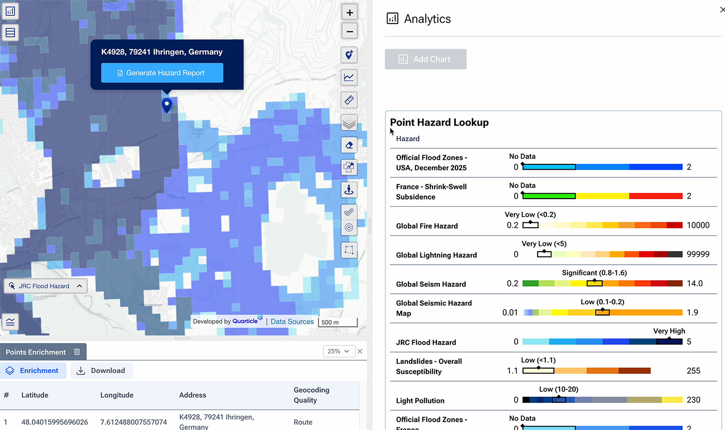Zoom in on the map
This screenshot has width=725, height=430.
[x=349, y=13]
